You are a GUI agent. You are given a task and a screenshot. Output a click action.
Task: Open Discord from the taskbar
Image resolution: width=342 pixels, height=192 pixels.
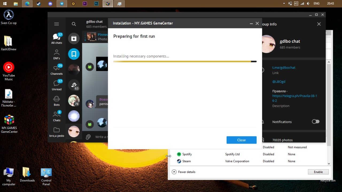(x=50, y=4)
